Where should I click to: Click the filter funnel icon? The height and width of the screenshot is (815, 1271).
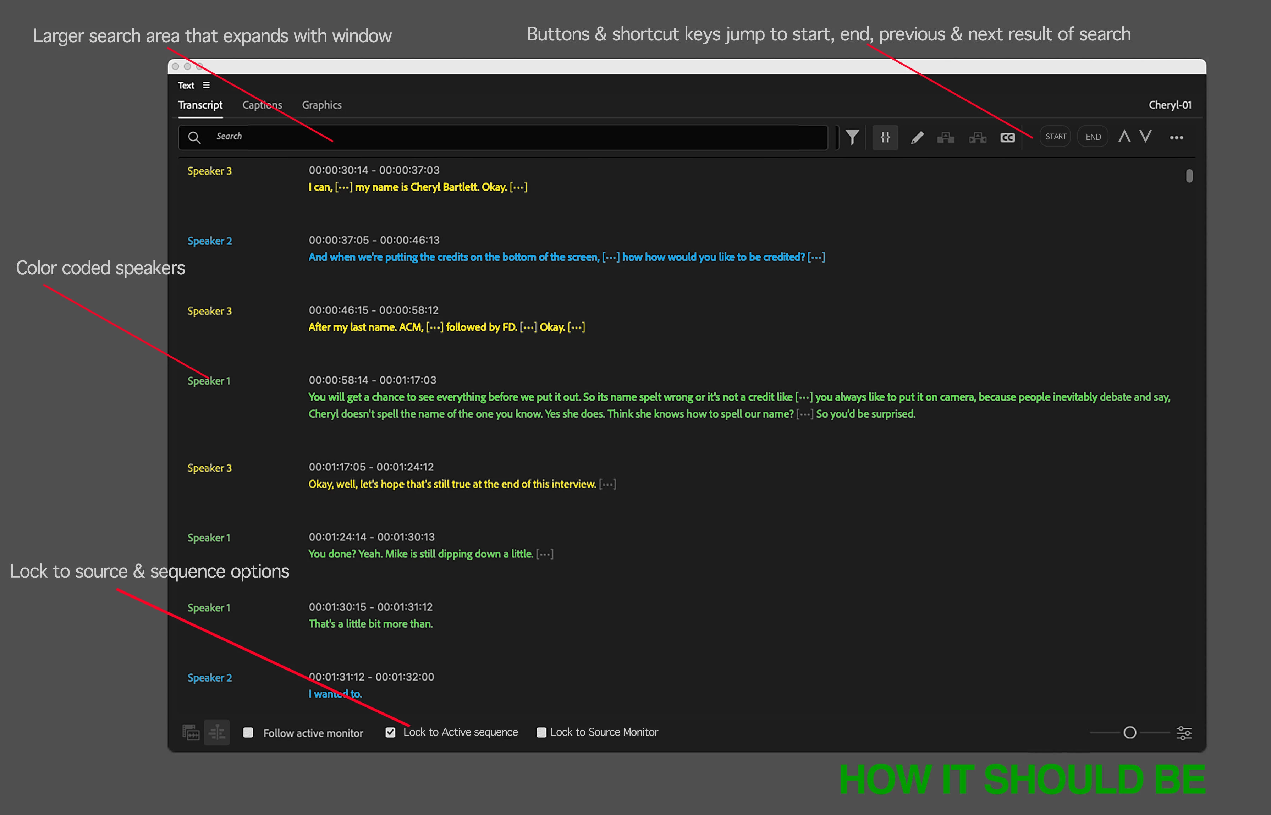click(852, 138)
